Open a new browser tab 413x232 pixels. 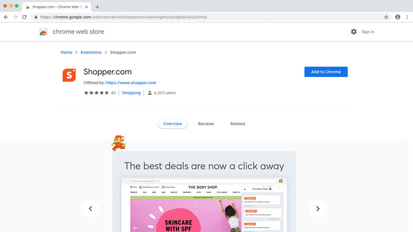coord(97,7)
